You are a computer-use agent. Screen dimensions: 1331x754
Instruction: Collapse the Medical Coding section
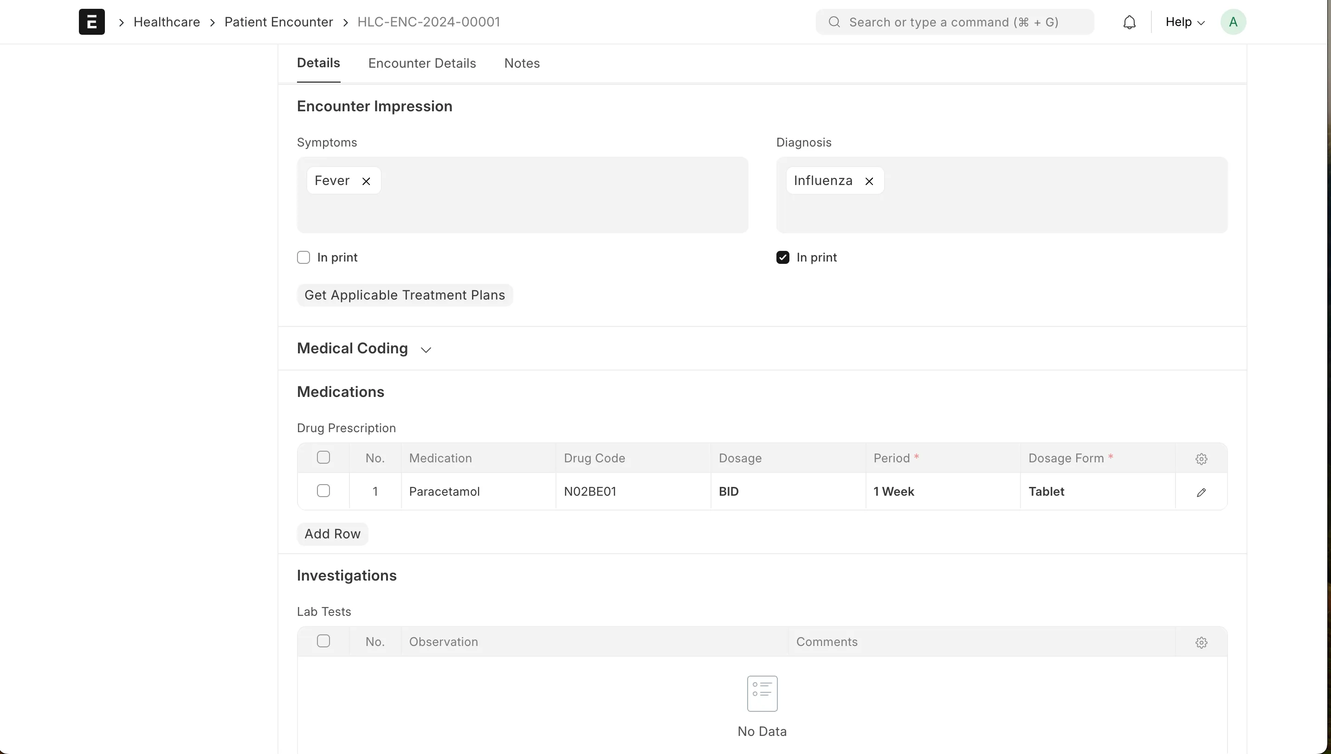coord(426,349)
